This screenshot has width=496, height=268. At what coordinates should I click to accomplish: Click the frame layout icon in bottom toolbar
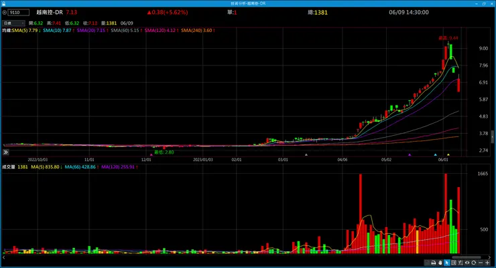(x=454, y=263)
